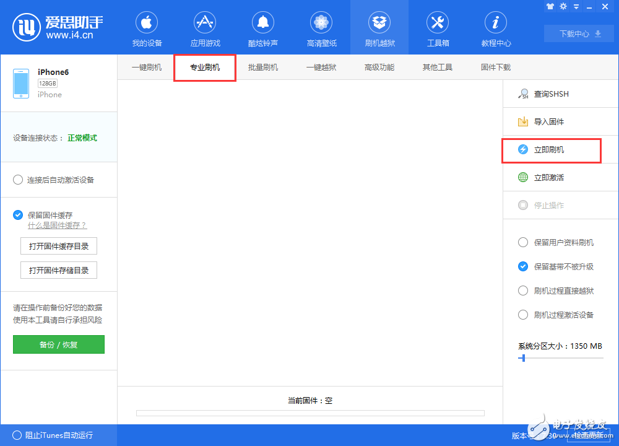Open the title bar settings gear
This screenshot has height=446, width=619.
click(x=563, y=6)
